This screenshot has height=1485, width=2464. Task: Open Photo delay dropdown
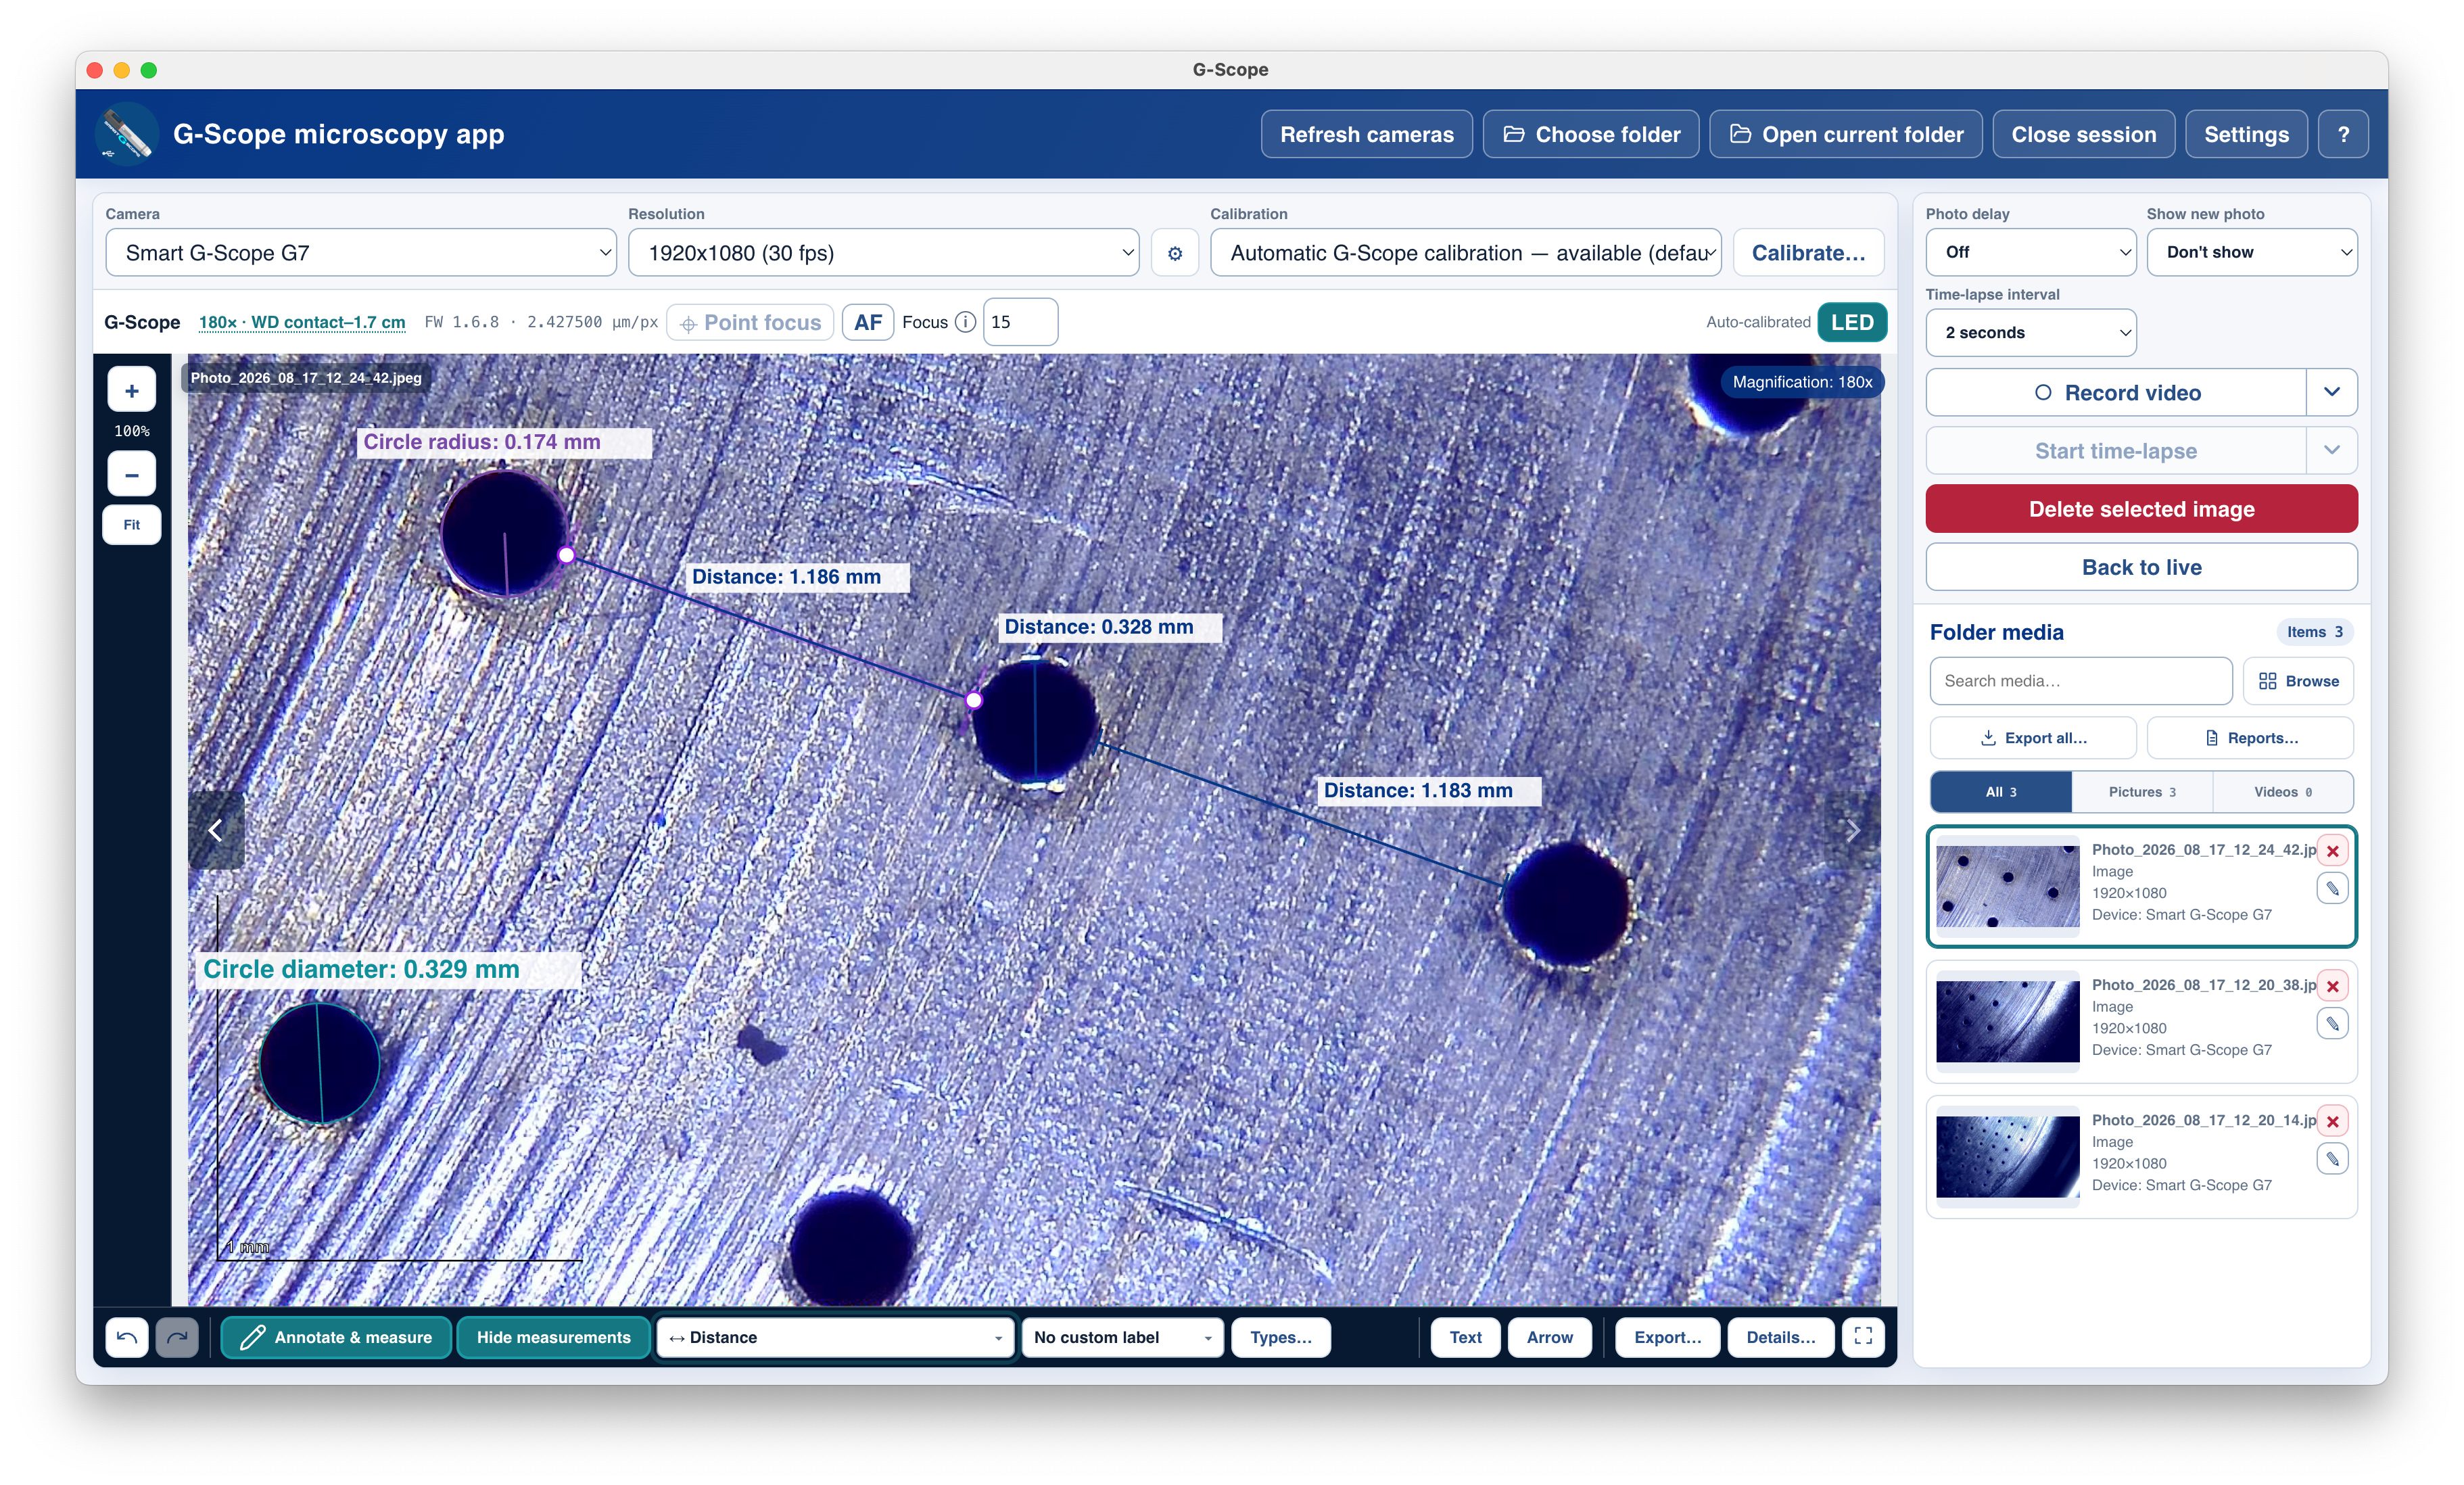tap(2031, 252)
